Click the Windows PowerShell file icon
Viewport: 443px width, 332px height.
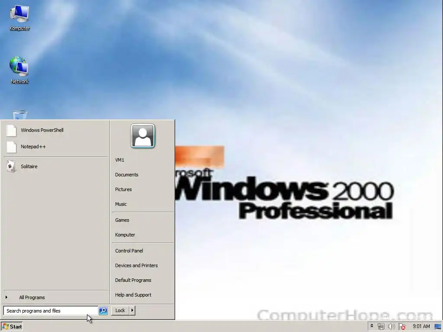(x=11, y=131)
